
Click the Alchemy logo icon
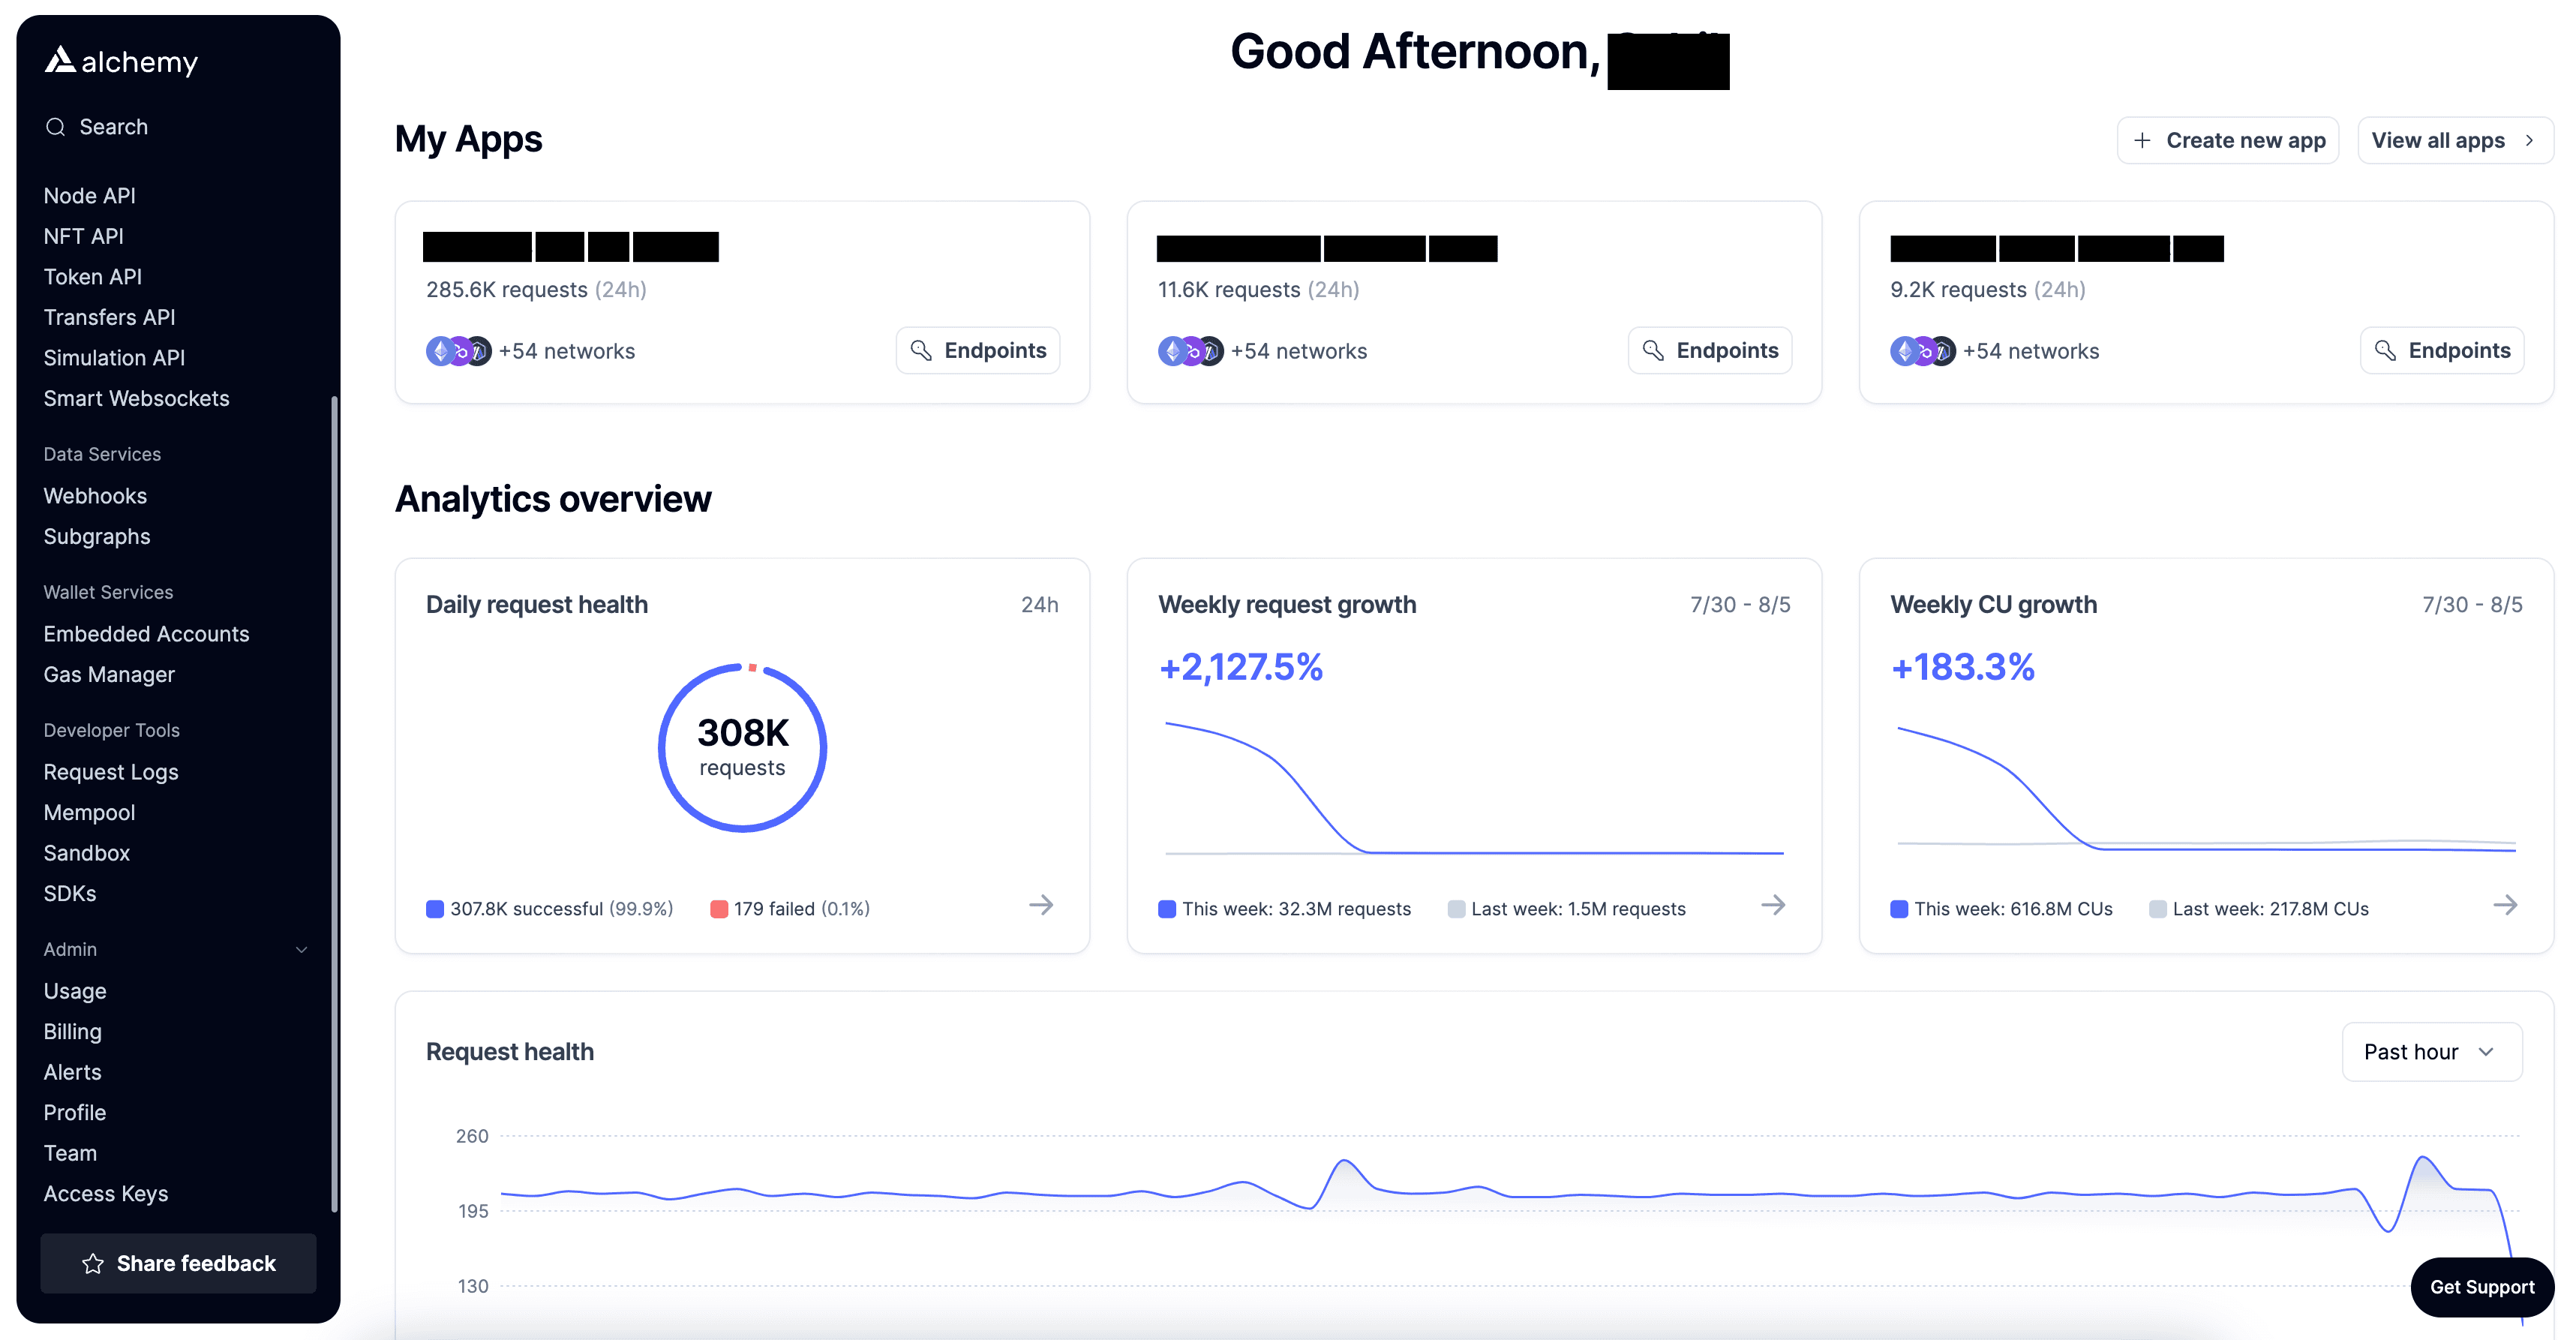[x=60, y=61]
